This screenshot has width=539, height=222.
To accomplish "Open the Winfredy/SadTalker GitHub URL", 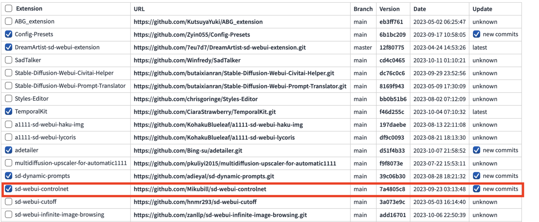I will (x=187, y=60).
